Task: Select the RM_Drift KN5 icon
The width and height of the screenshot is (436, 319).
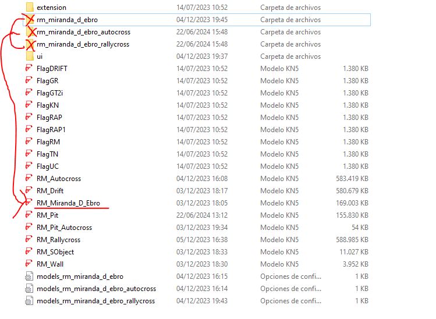Action: pyautogui.click(x=29, y=190)
